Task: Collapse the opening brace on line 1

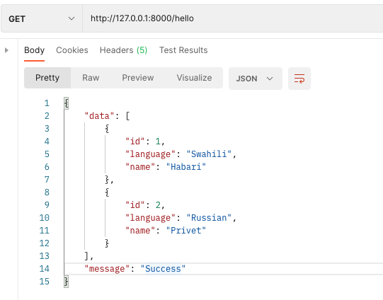Action: (67, 103)
